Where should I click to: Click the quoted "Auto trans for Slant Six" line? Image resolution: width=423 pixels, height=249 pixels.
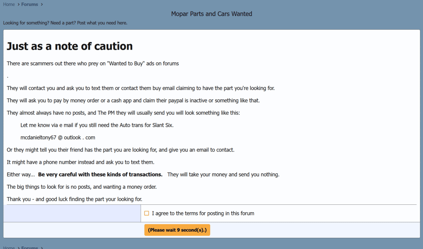[97, 125]
